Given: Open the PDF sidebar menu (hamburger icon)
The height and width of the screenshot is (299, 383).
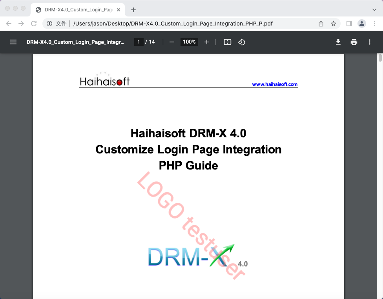Looking at the screenshot, I should click(13, 42).
